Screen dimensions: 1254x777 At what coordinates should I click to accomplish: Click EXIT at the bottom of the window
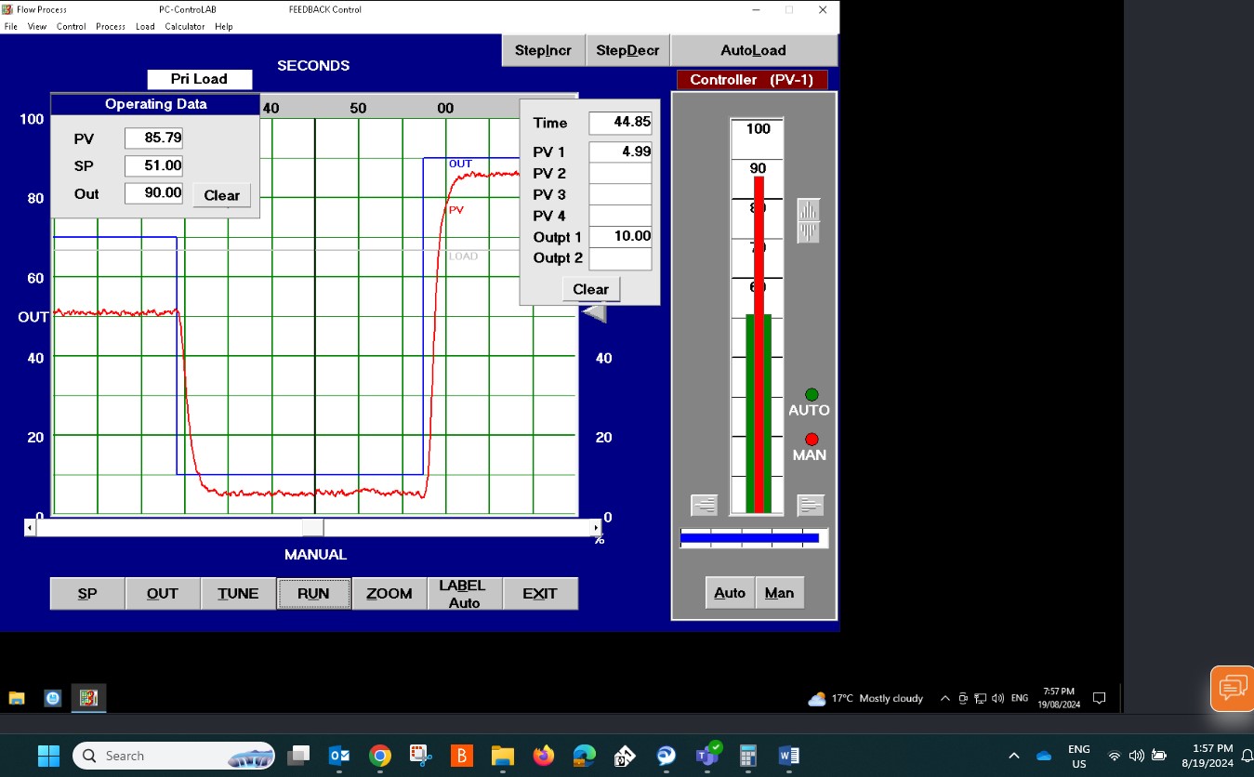point(540,593)
